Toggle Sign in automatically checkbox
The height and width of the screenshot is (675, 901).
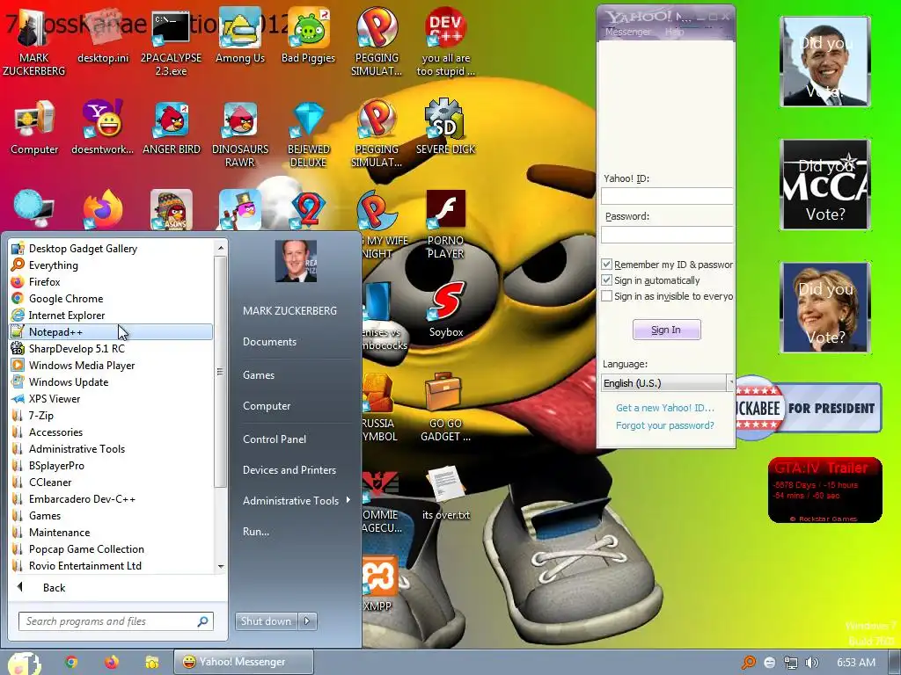point(606,280)
